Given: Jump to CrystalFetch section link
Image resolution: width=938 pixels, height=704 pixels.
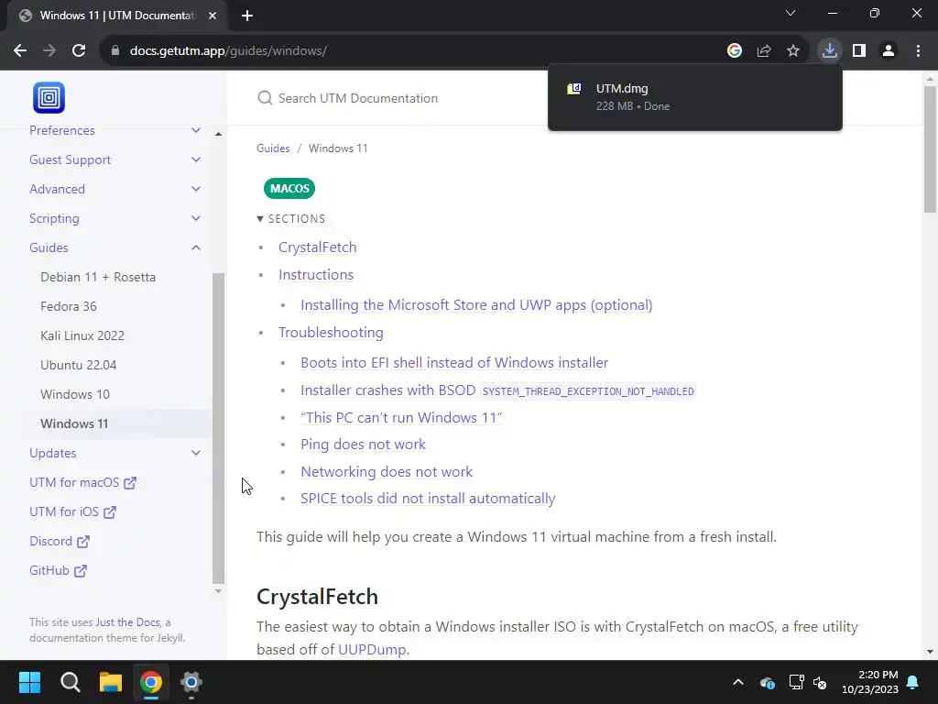Looking at the screenshot, I should coord(317,247).
